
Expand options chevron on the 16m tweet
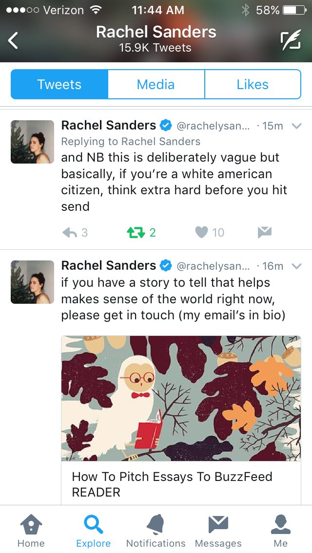click(x=297, y=266)
